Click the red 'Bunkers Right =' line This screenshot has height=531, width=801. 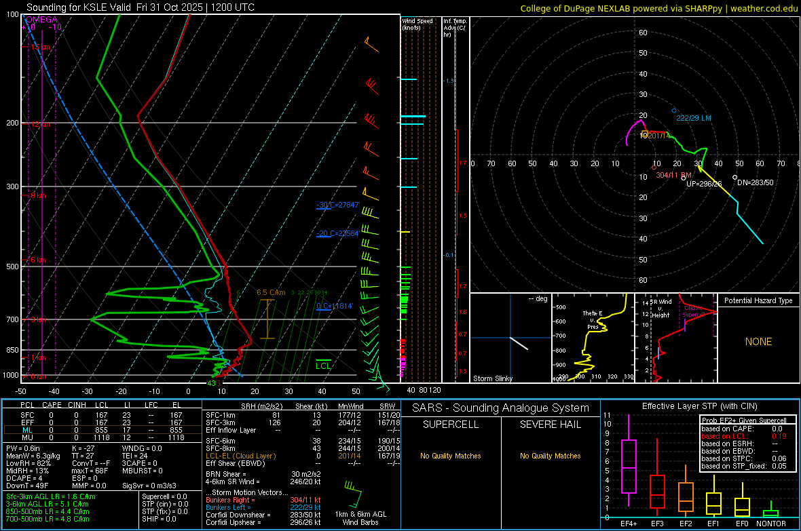(263, 500)
